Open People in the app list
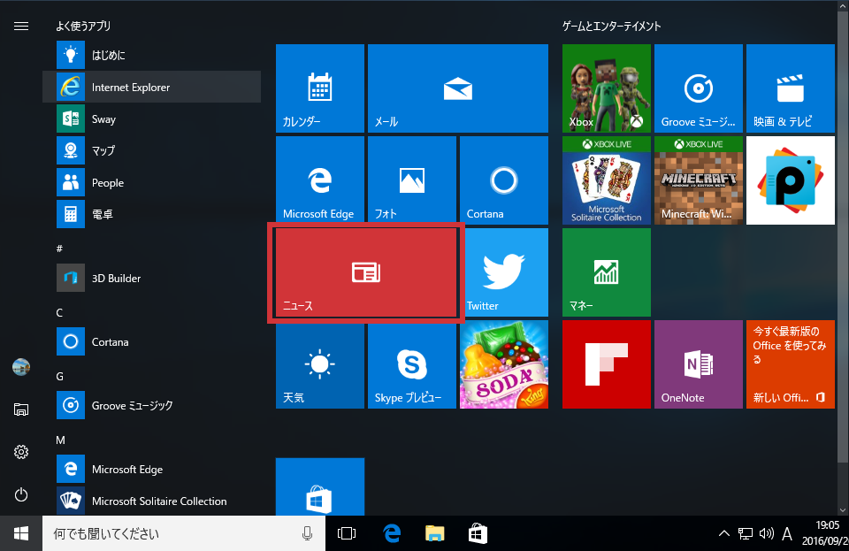849x551 pixels. pyautogui.click(x=151, y=182)
